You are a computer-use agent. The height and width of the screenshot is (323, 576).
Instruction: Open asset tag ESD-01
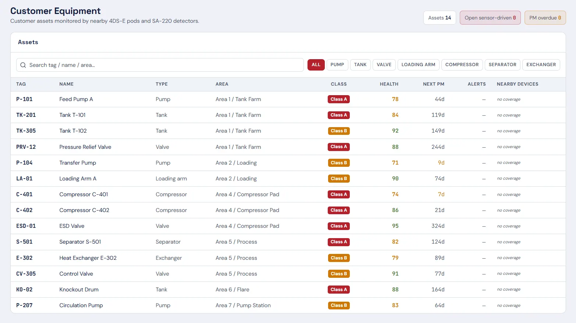tap(26, 226)
